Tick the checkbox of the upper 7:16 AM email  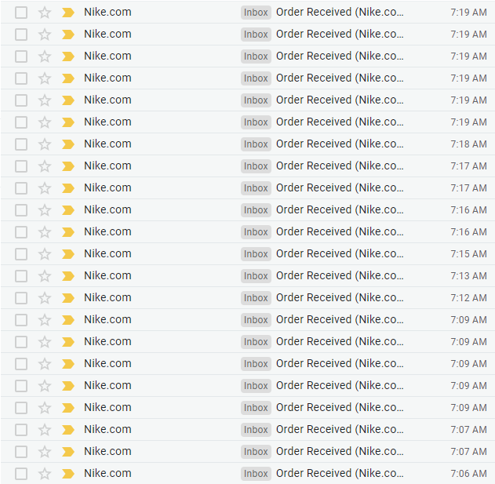pos(21,210)
